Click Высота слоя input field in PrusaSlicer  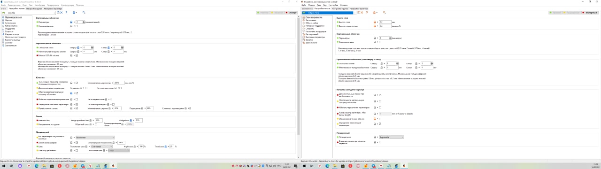pyautogui.click(x=385, y=22)
